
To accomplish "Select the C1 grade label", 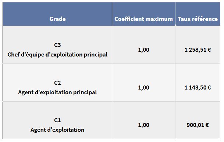I will (x=57, y=120).
